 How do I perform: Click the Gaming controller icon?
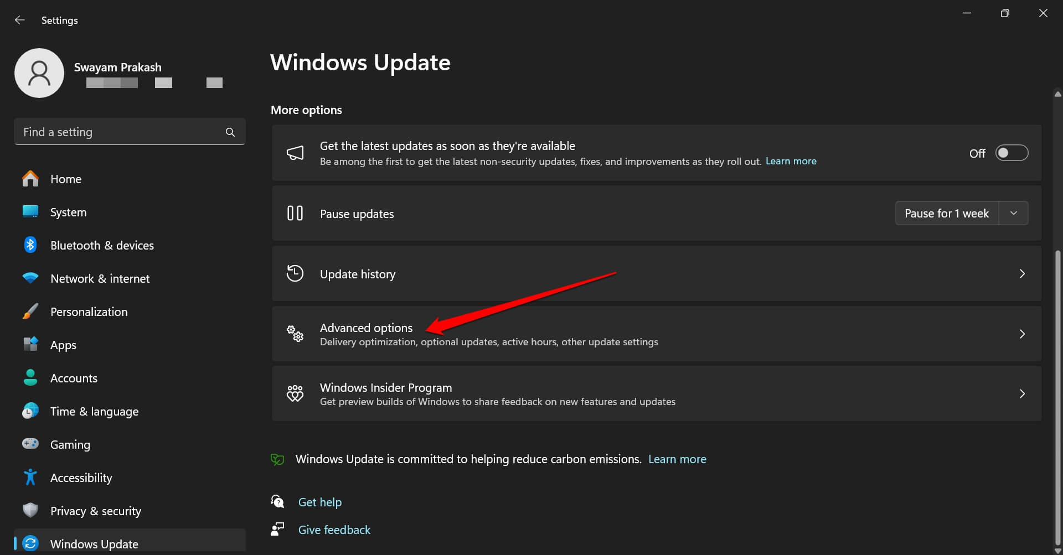click(x=30, y=444)
